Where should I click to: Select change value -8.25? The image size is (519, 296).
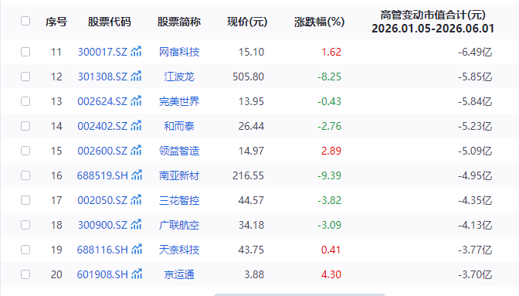(329, 77)
